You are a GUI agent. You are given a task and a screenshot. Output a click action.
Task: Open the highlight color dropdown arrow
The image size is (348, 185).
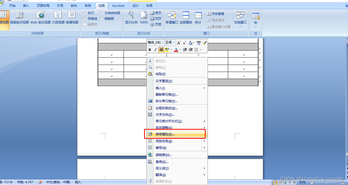[171, 50]
